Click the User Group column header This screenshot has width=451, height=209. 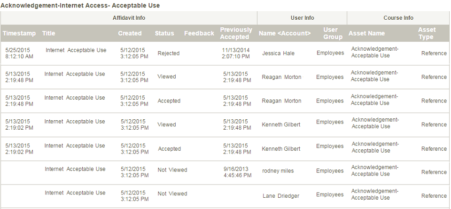click(x=333, y=33)
